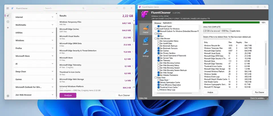This screenshot has height=116, width=273.
Task: Click the green analysis progress bar
Action: [x=231, y=22]
